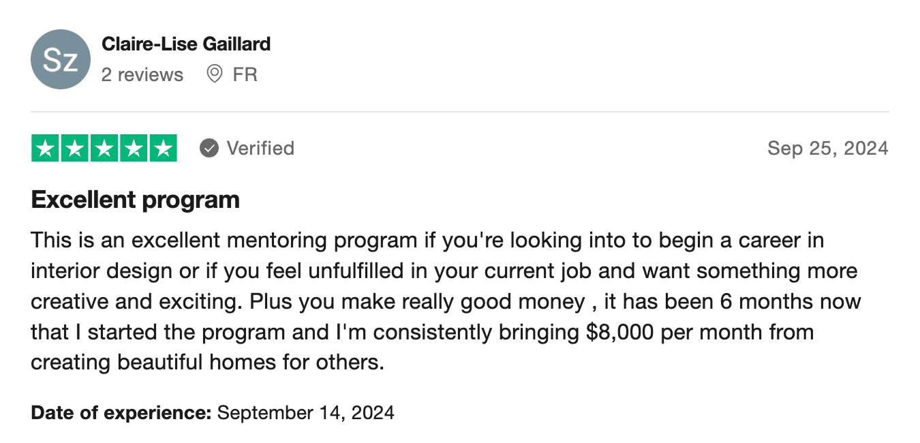The height and width of the screenshot is (443, 920).
Task: Click the FR country label
Action: pos(245,74)
